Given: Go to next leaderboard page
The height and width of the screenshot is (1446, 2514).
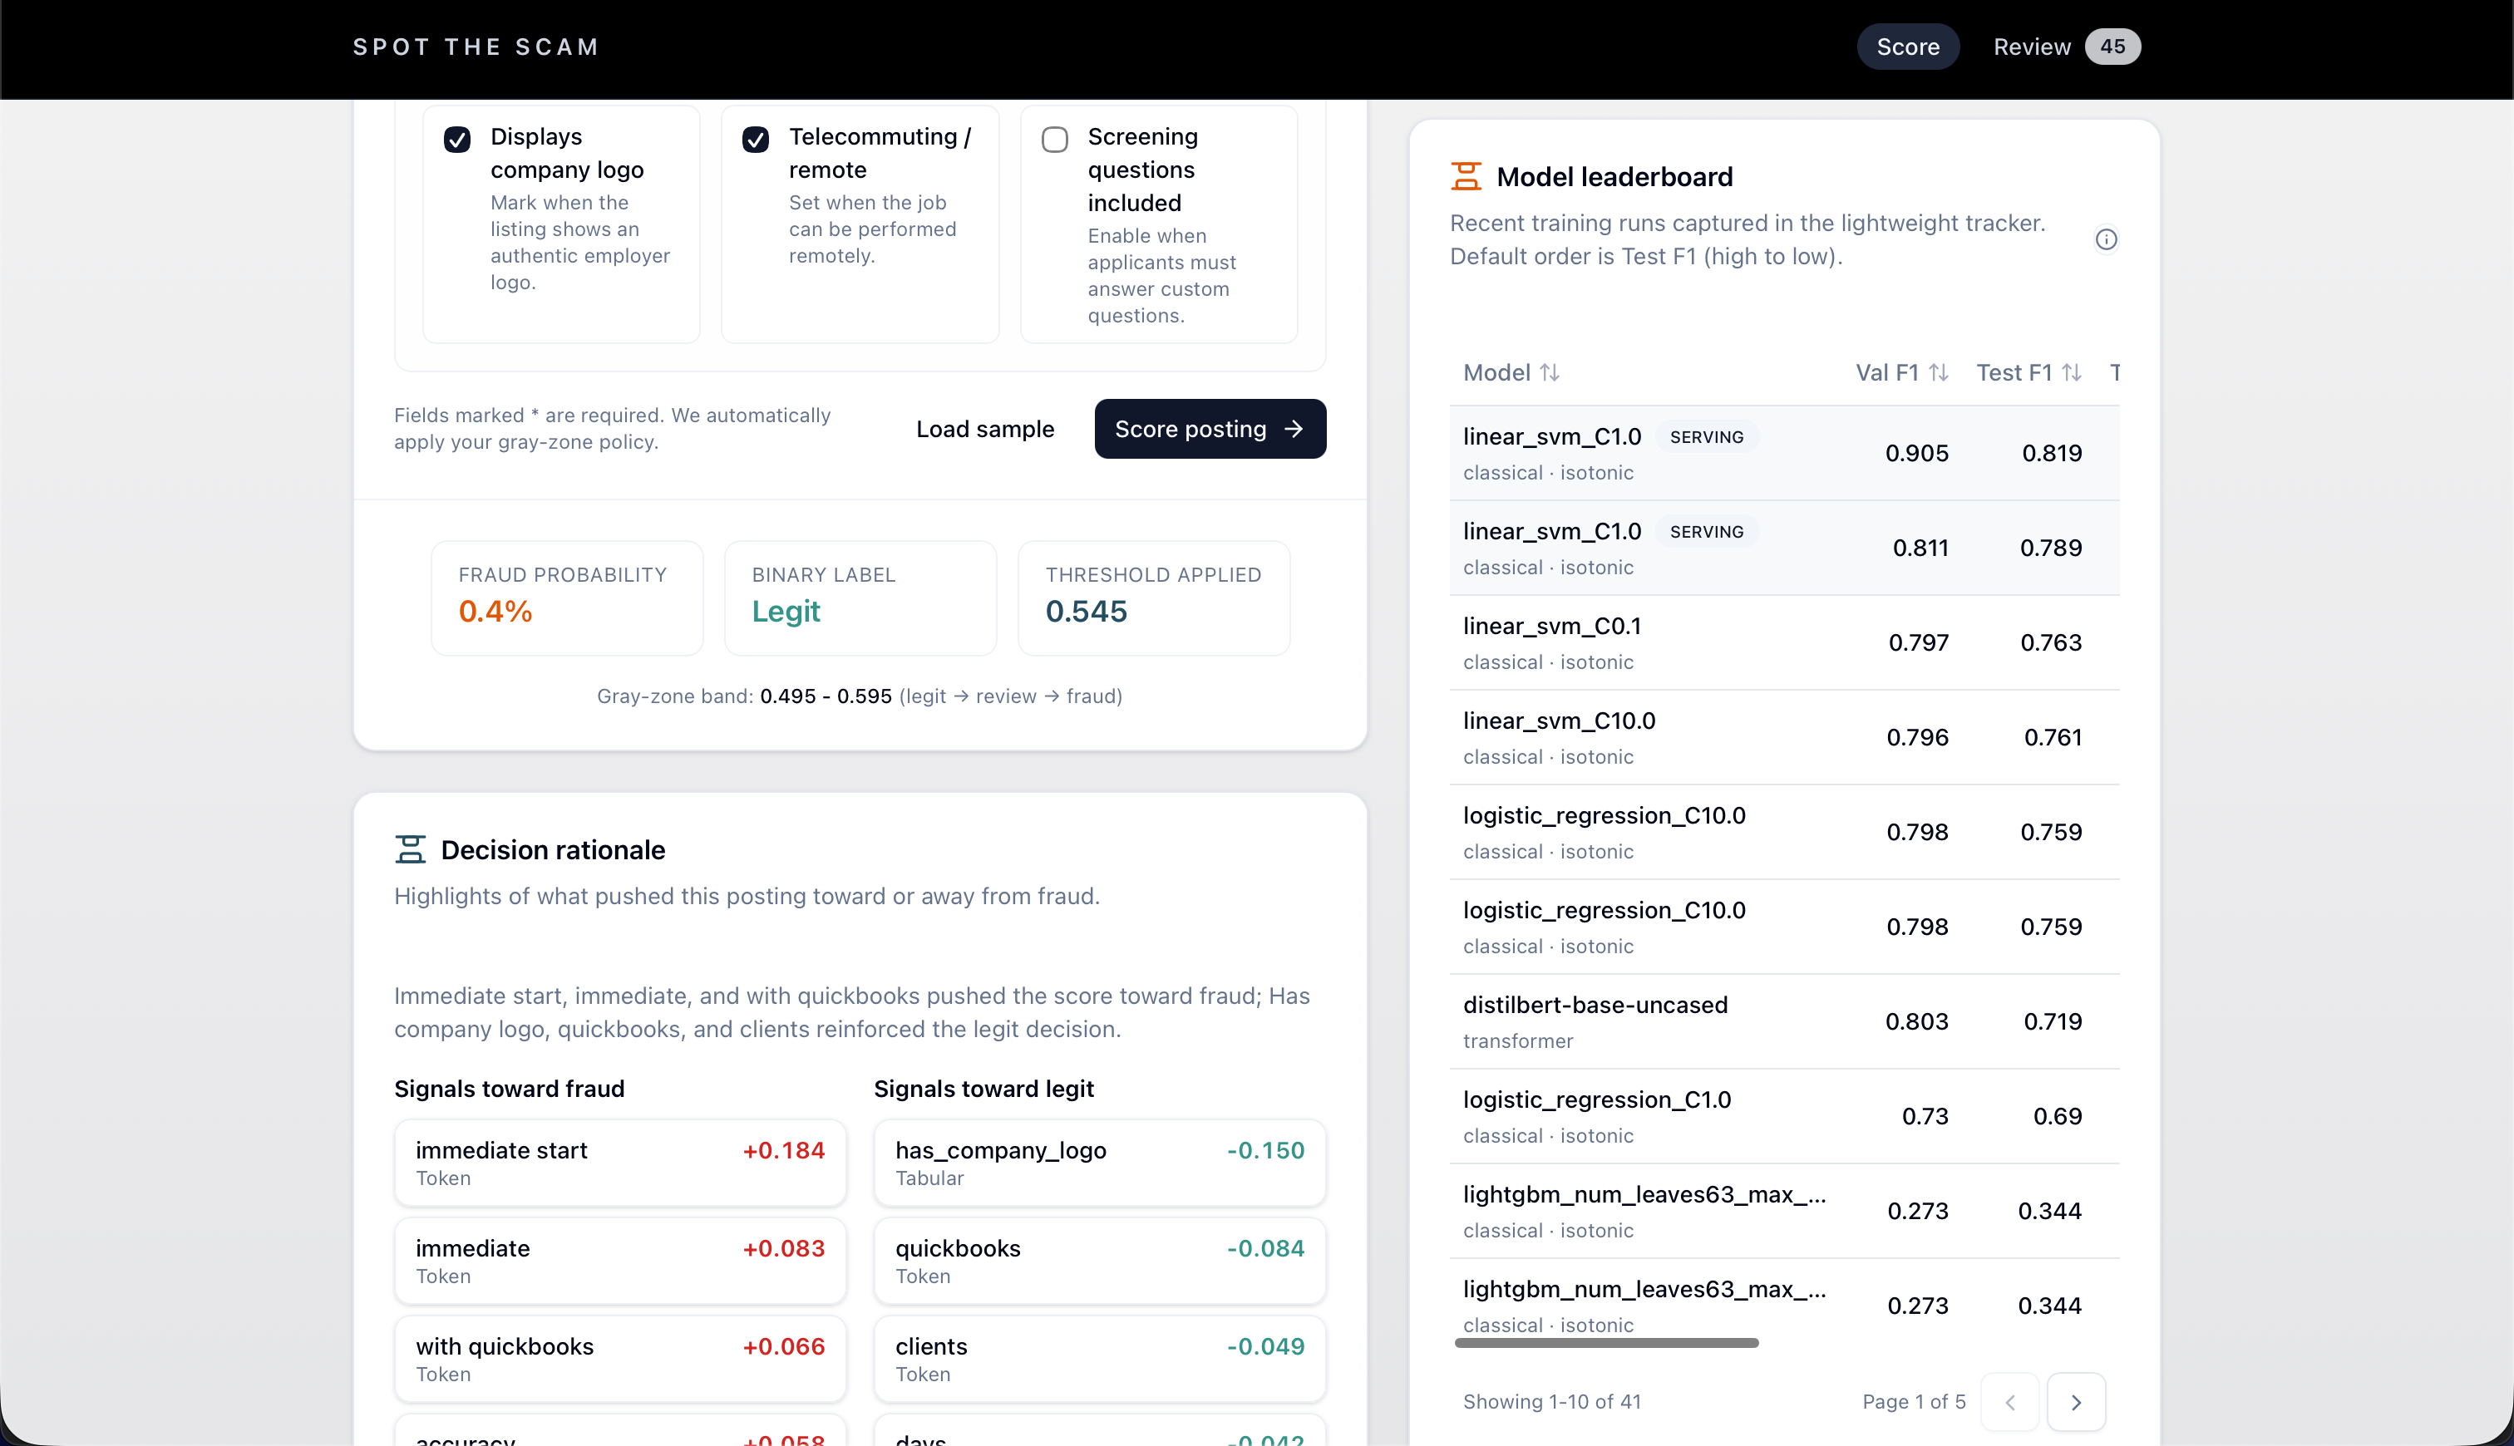Looking at the screenshot, I should pyautogui.click(x=2076, y=1401).
